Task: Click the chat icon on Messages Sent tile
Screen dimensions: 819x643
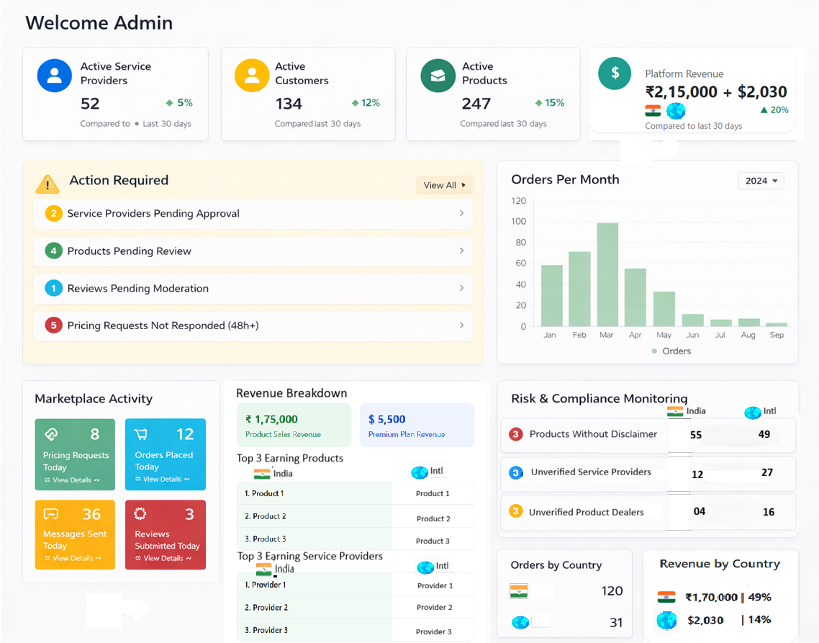Action: pos(51,514)
